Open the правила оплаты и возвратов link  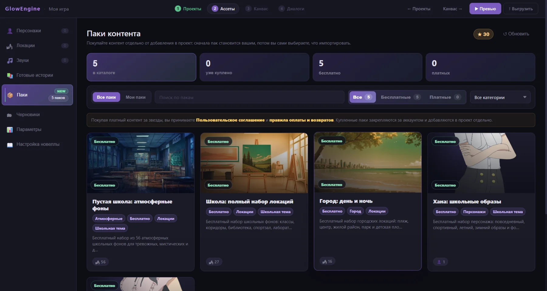click(301, 120)
